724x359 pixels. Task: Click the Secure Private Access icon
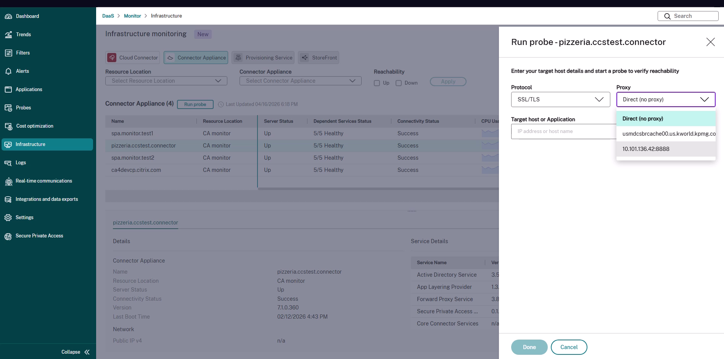pos(8,236)
